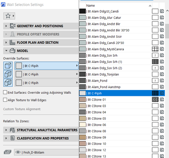Select Bt Alam_Pond Aanstmp surface
Screen dimensions: 169x158
122,87
